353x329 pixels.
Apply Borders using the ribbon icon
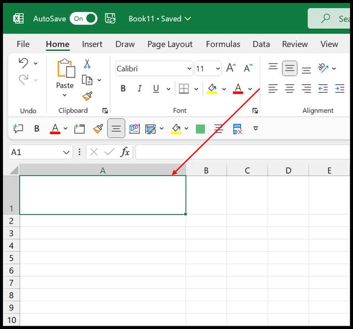point(184,88)
